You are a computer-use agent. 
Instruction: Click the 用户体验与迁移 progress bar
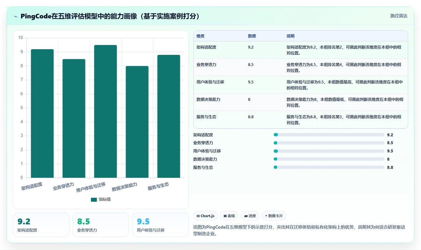point(329,151)
